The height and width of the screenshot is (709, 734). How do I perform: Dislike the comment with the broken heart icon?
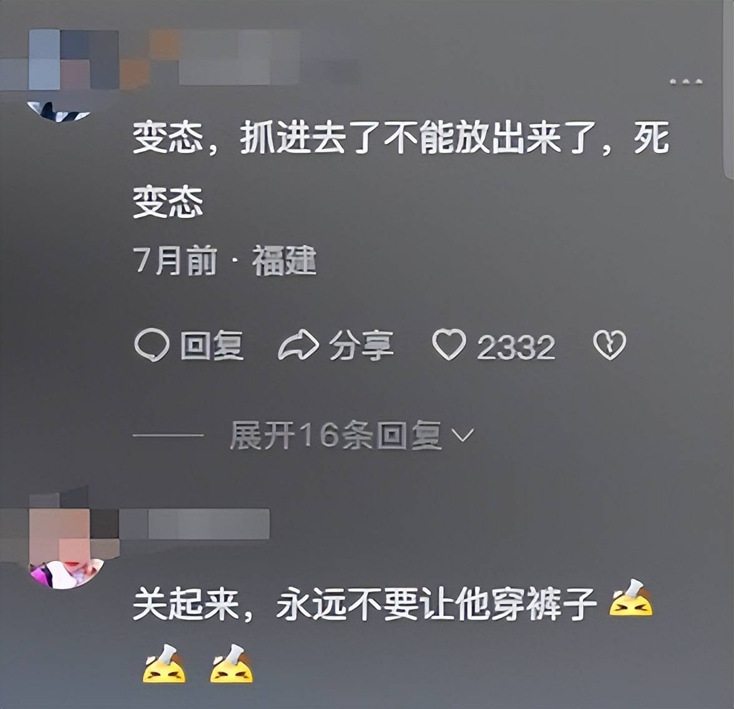tap(609, 345)
